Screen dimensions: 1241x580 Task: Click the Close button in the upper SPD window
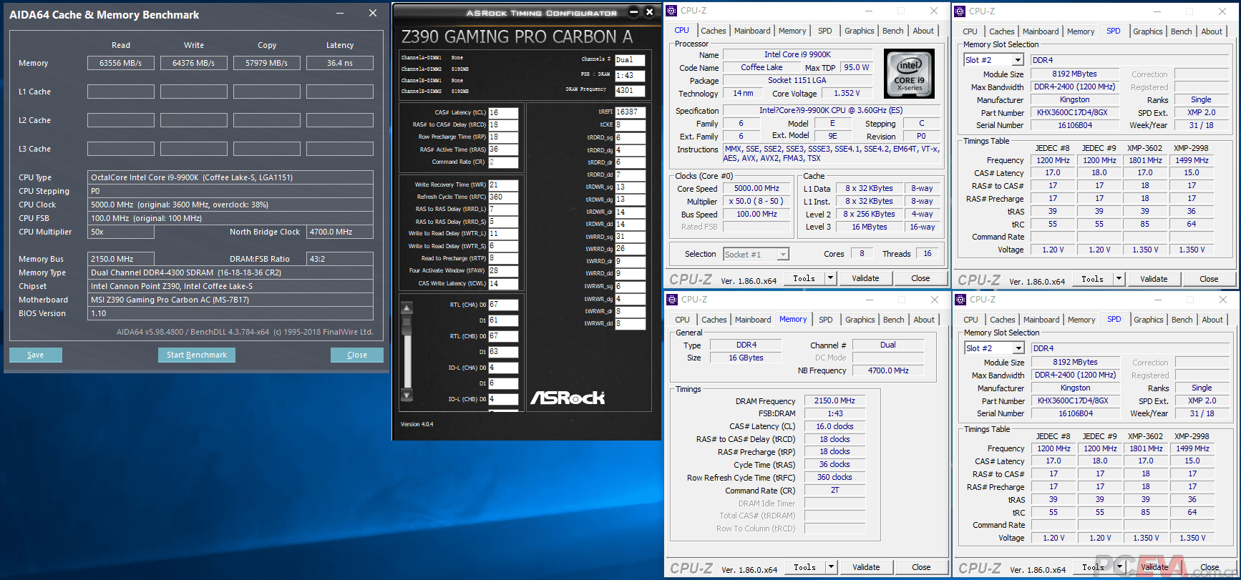click(1210, 279)
